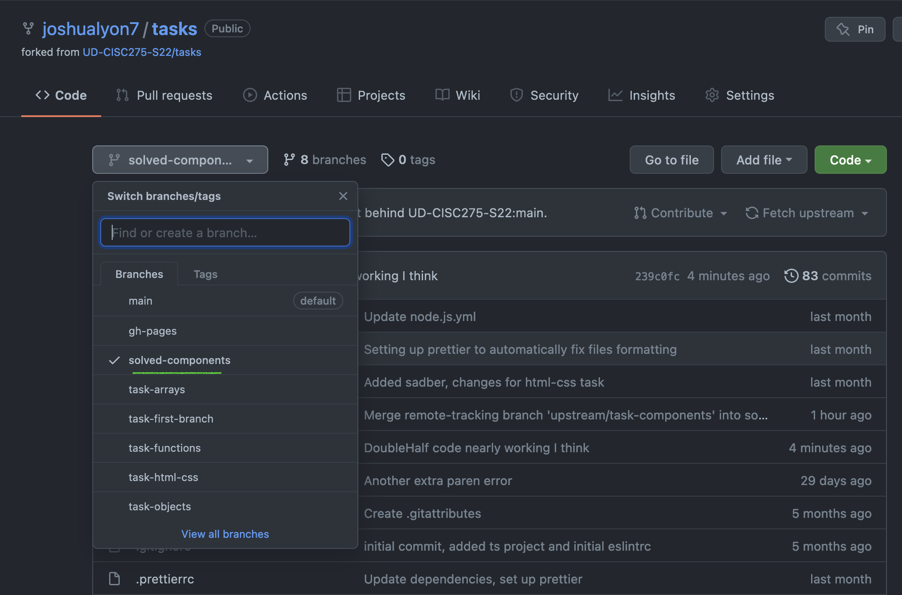Open the .prettierrc file
Screen dimensions: 902x595
(165, 579)
